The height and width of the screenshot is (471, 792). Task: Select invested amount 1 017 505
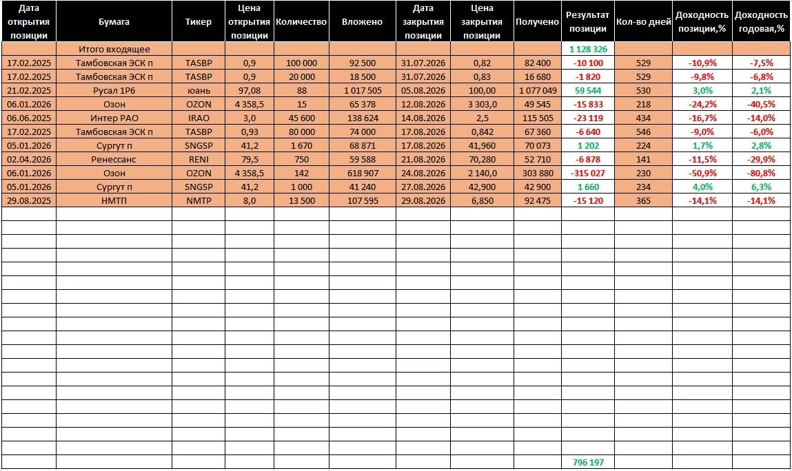click(x=363, y=91)
